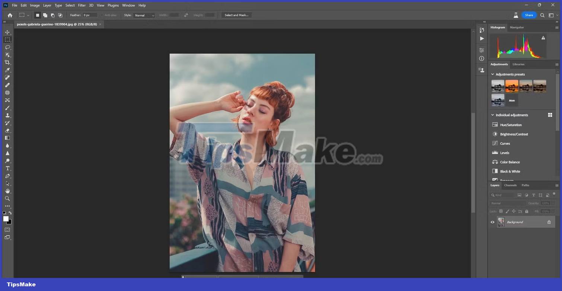Viewport: 562px width, 291px height.
Task: Click inside the Feather input field
Action: (x=89, y=15)
